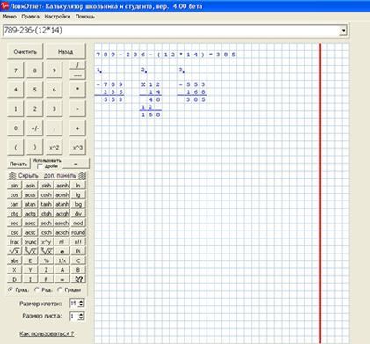Click the percent % button

[46, 260]
